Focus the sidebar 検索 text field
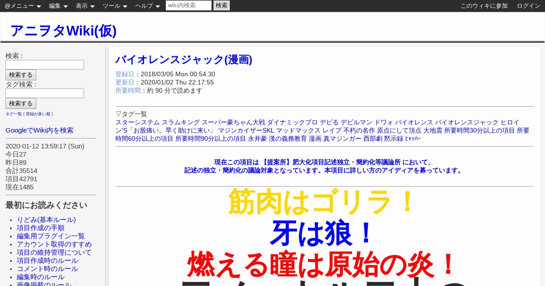 45,64
